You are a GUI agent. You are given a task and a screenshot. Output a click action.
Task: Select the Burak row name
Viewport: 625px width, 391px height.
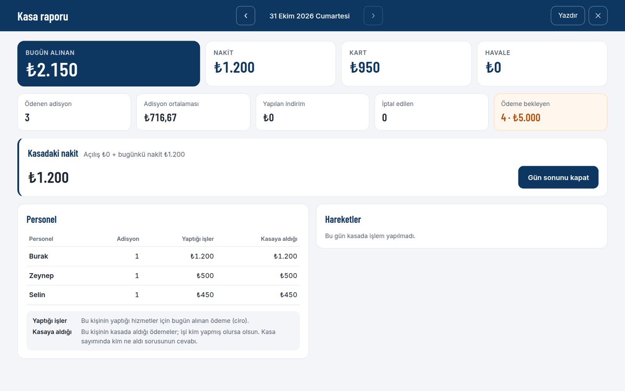point(39,256)
